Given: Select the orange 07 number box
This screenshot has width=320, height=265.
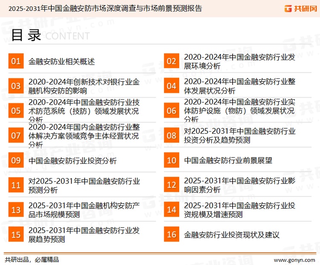Looking at the screenshot, I should click(16, 135).
